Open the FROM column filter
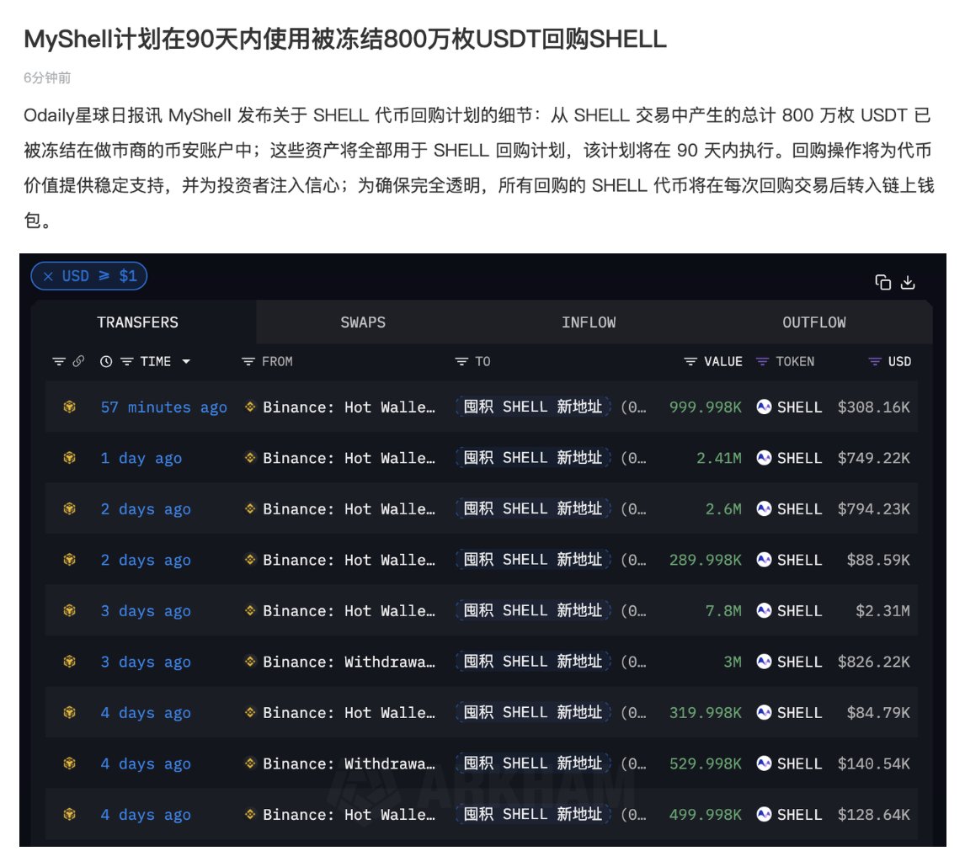Screen dimensions: 965x867 pyautogui.click(x=248, y=362)
